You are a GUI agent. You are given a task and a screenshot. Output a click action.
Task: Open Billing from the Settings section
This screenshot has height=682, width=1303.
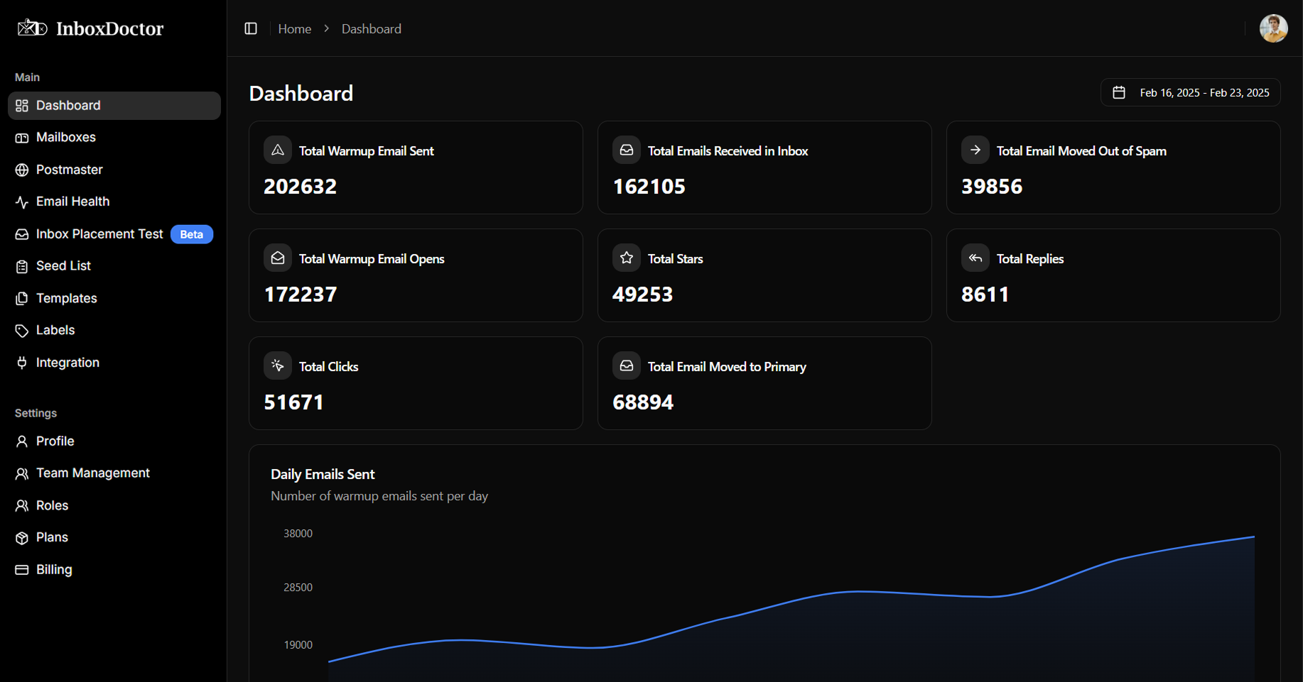point(54,569)
